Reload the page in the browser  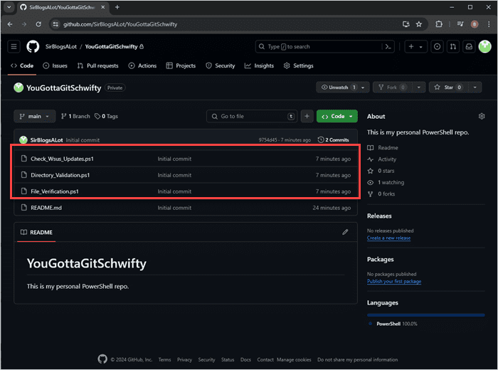(38, 24)
